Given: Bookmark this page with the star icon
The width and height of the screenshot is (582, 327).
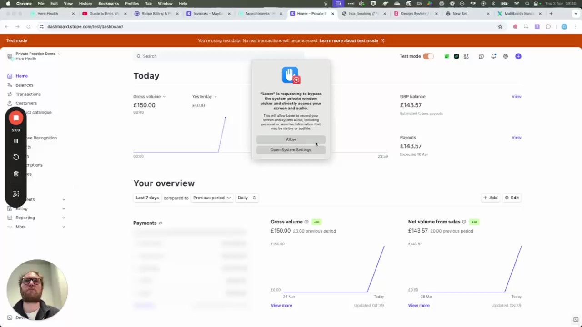Looking at the screenshot, I should coord(500,27).
